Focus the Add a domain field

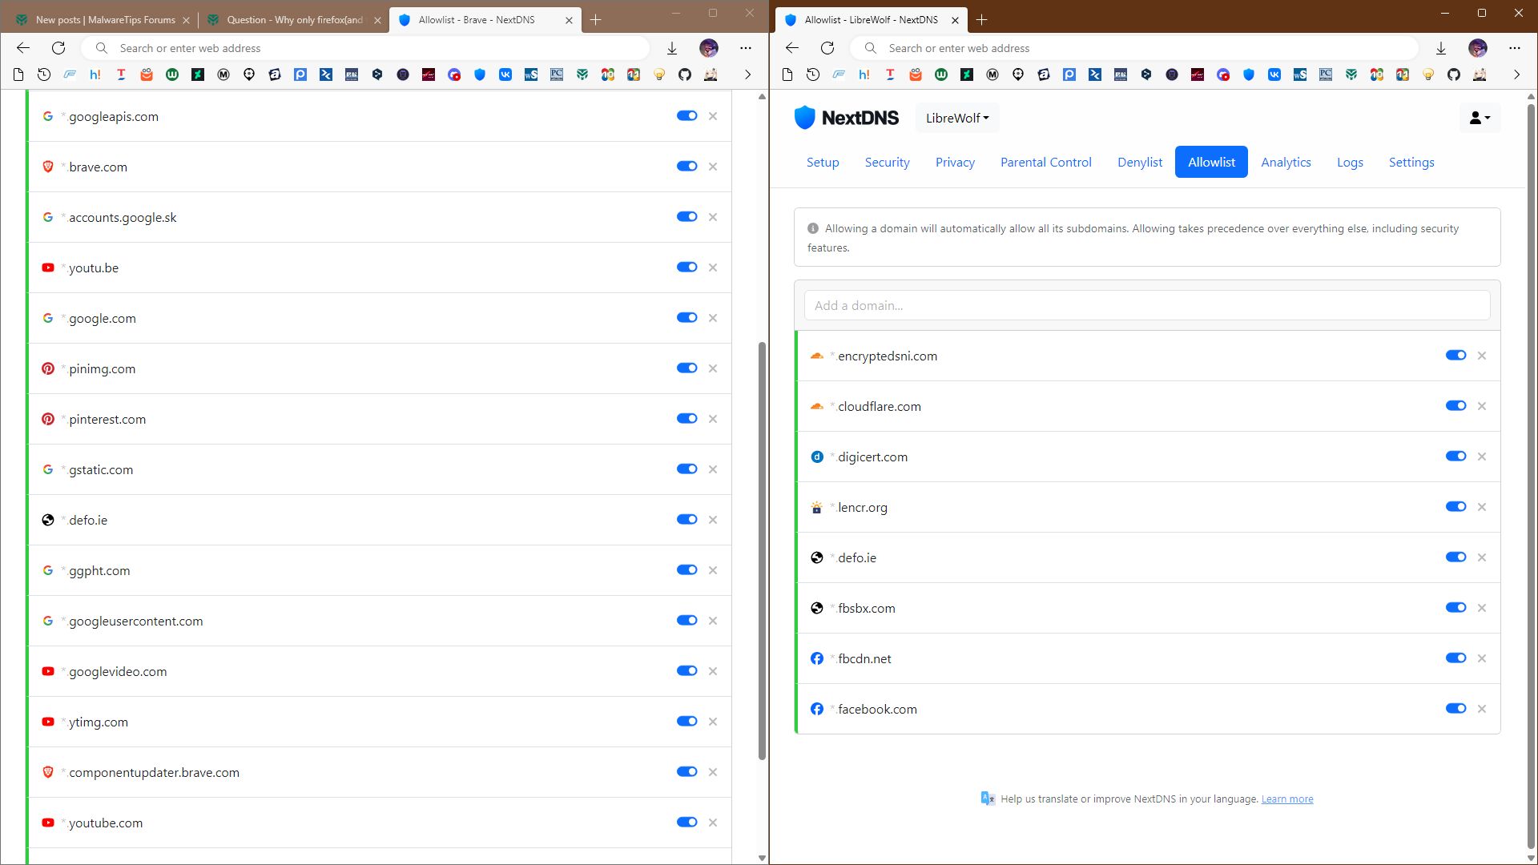(x=1147, y=305)
